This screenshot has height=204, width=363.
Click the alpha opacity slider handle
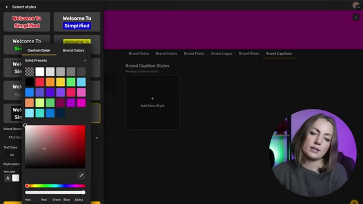[x=83, y=193]
